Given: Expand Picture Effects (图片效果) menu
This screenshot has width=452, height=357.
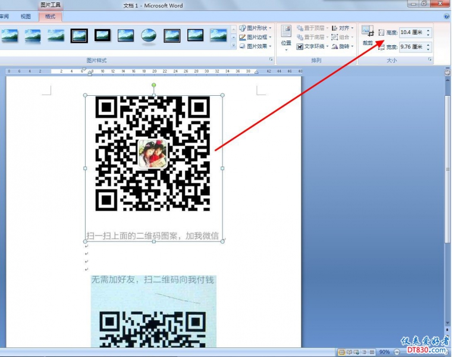Looking at the screenshot, I should (x=256, y=46).
